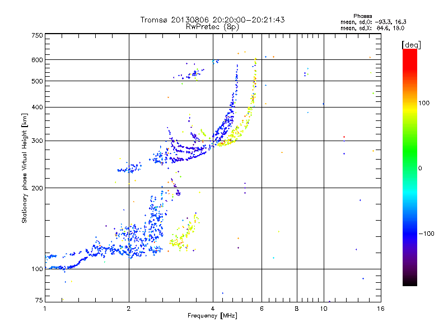
Task: Click the colorbar '-100' tick label
Action: tap(427, 234)
